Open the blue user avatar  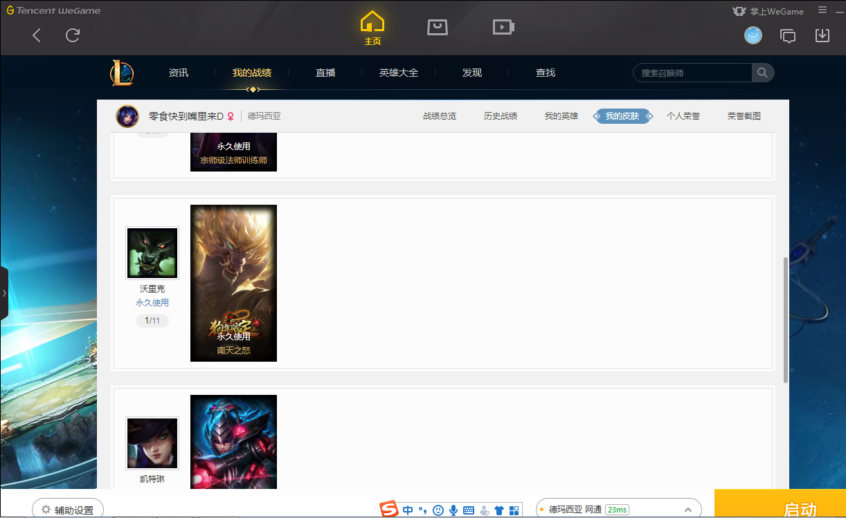[x=753, y=35]
